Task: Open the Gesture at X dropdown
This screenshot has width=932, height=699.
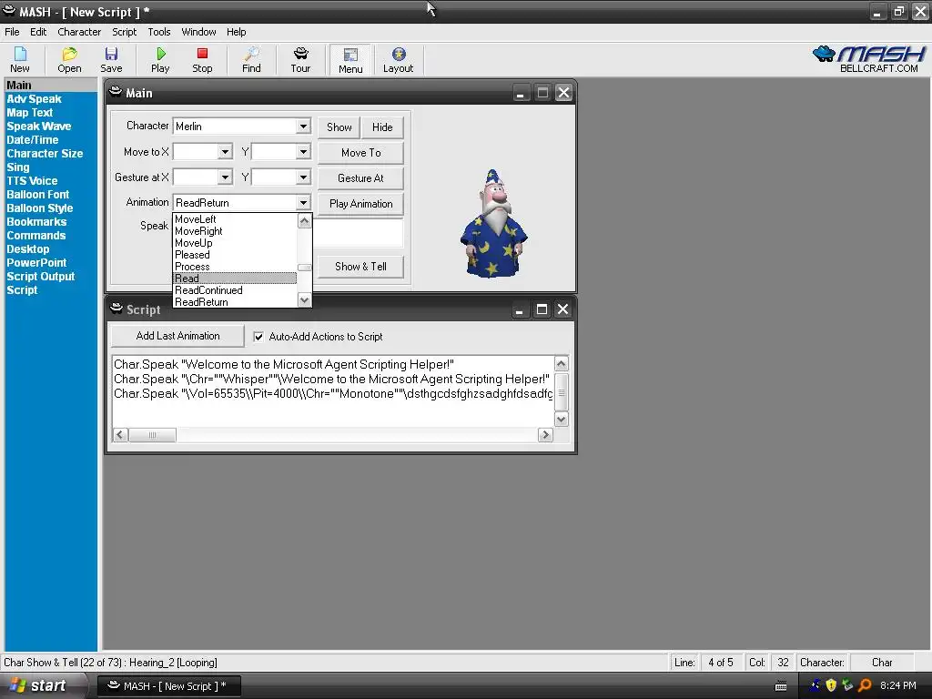Action: [225, 177]
